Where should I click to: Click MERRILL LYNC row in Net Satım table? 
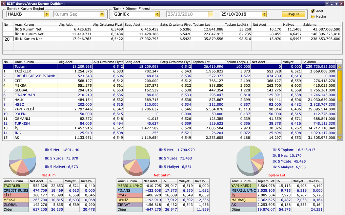[163, 186]
